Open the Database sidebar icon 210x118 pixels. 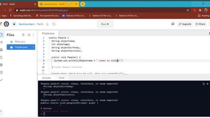point(1,72)
